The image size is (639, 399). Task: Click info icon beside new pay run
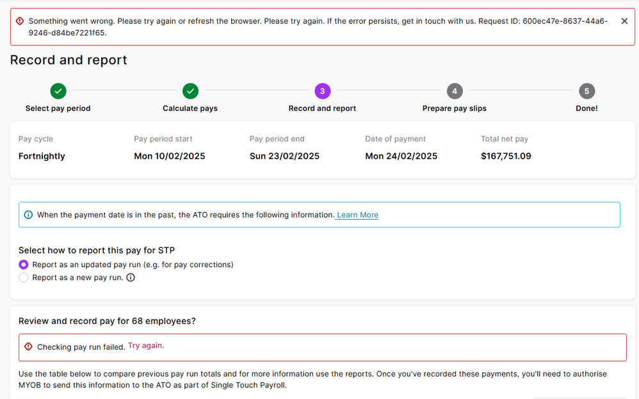coord(131,278)
